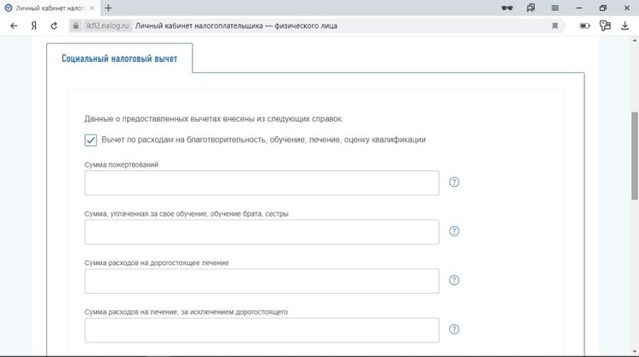Viewport: 639px width, 357px height.
Task: Bookmark this page using the address bar flag
Action: click(555, 25)
